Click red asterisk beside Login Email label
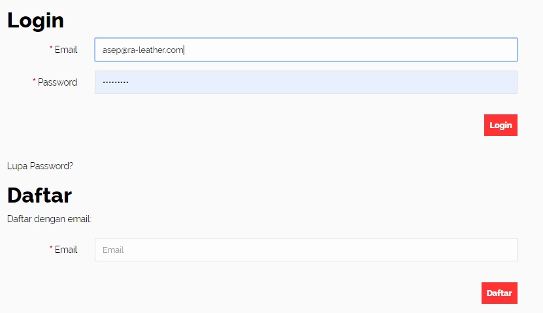543x313 pixels. pyautogui.click(x=51, y=49)
